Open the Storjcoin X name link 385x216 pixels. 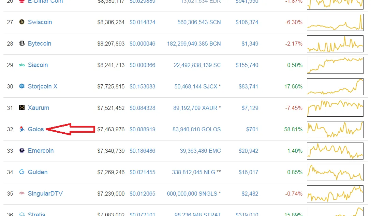point(43,86)
